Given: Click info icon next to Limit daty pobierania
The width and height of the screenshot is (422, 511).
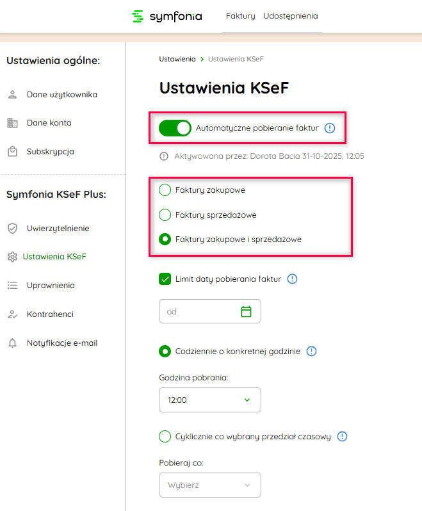Looking at the screenshot, I should tap(293, 279).
